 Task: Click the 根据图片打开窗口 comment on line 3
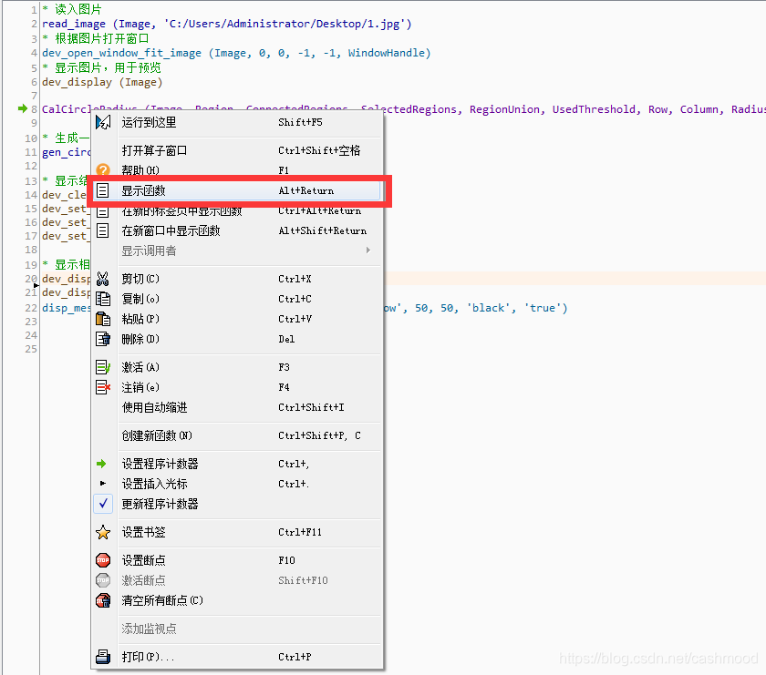[102, 38]
